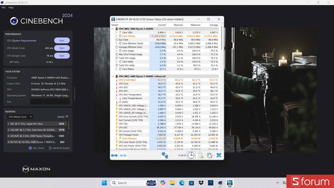Open Dropbox from the taskbar

click(x=201, y=183)
